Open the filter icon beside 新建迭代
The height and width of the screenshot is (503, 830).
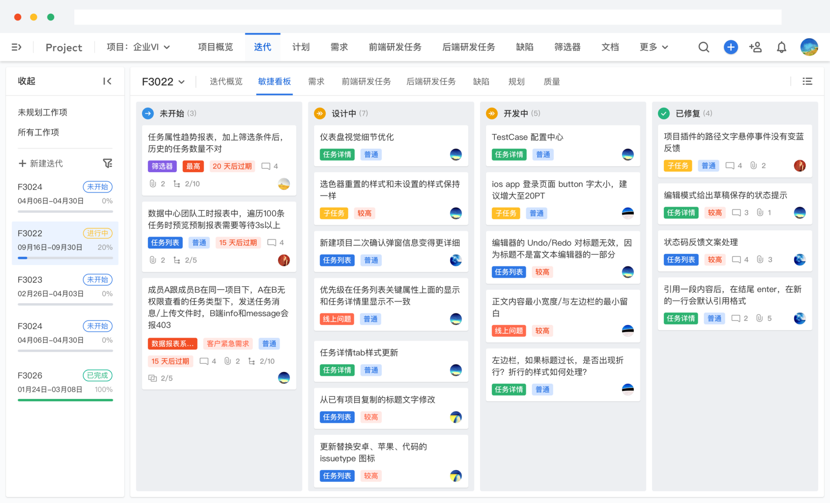click(x=107, y=163)
